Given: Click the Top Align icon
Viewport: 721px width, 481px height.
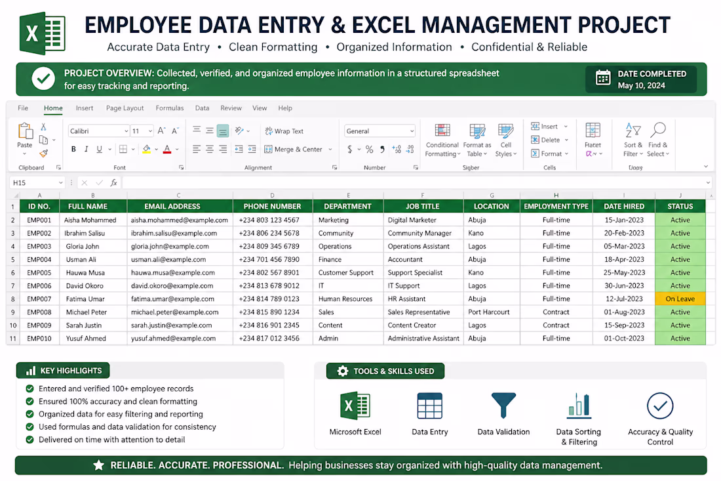Looking at the screenshot, I should click(x=197, y=131).
